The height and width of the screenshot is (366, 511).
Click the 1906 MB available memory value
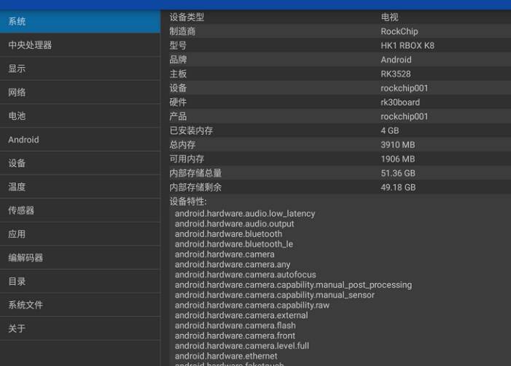point(398,159)
